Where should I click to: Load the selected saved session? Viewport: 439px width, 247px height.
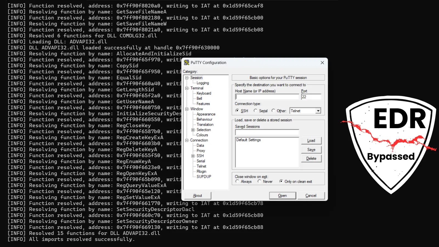click(x=311, y=140)
